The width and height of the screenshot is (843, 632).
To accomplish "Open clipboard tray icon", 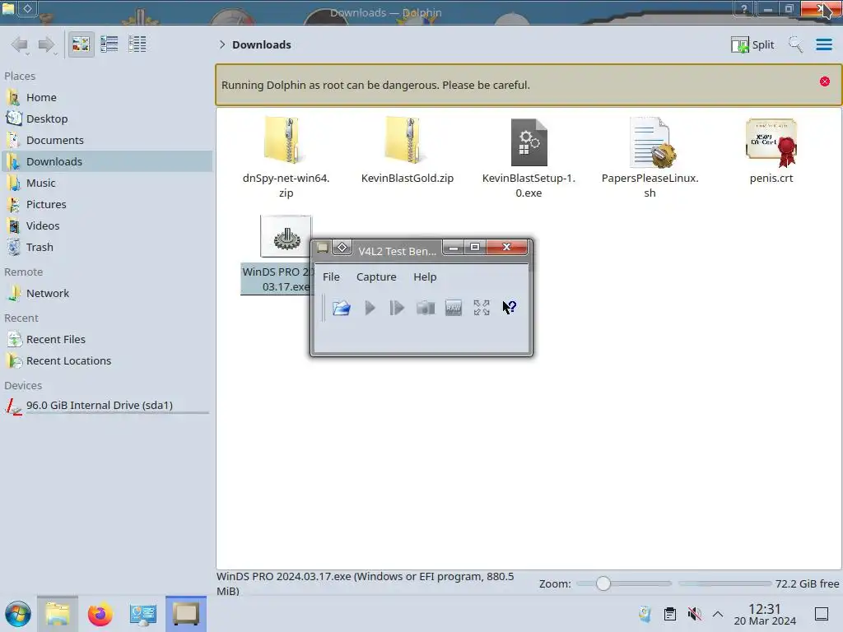I will [670, 614].
